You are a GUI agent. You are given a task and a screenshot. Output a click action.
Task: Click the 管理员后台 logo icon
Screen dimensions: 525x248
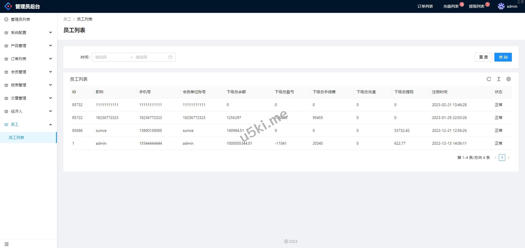pyautogui.click(x=8, y=6)
